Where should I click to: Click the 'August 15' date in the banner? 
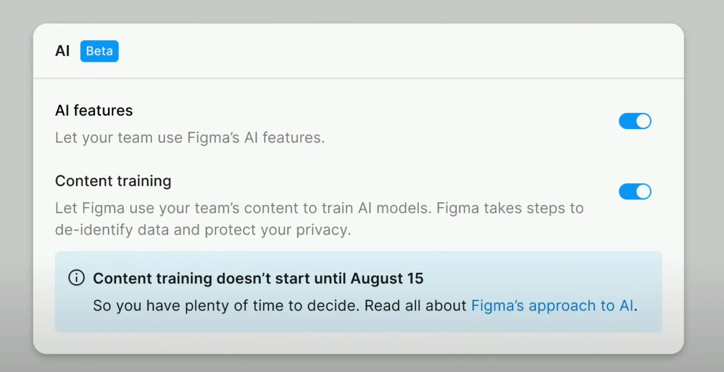387,278
